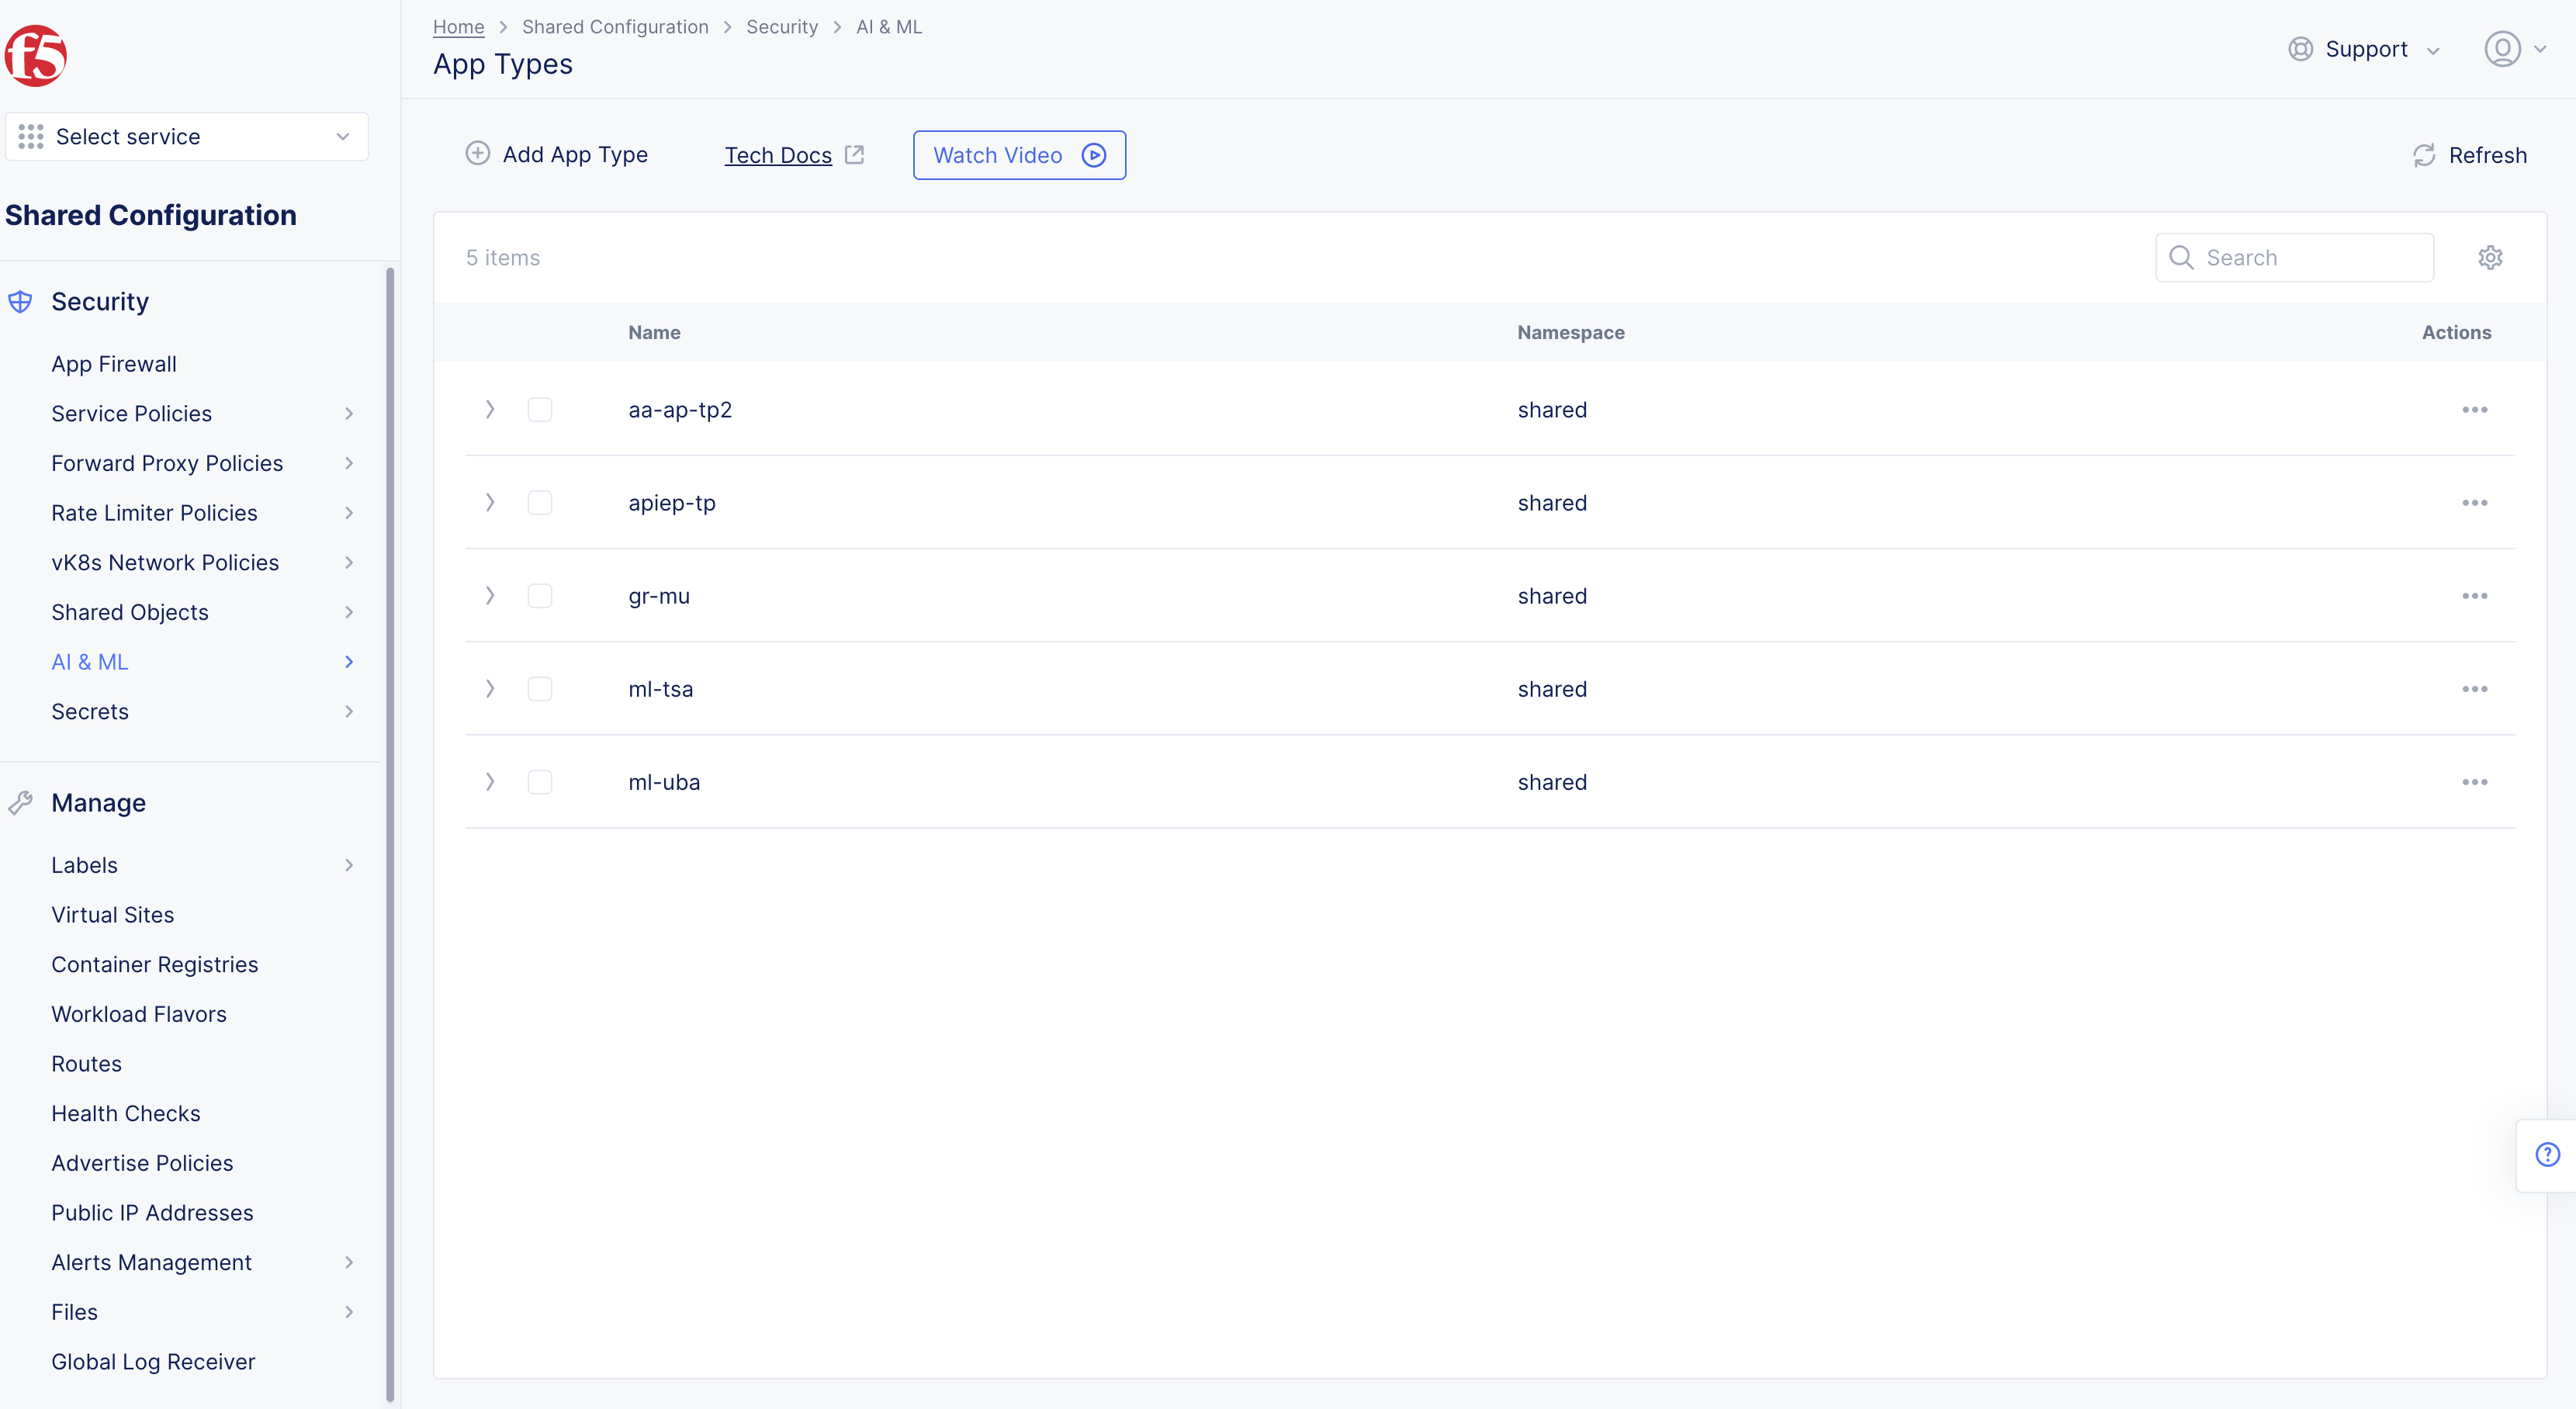
Task: Open the Security breadcrumb link
Action: coord(782,26)
